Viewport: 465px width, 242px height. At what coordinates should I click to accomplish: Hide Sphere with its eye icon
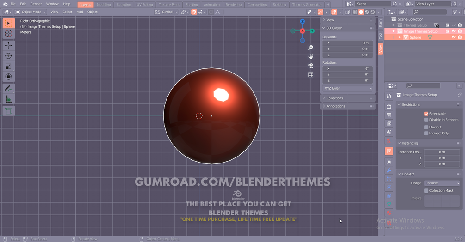pyautogui.click(x=453, y=37)
